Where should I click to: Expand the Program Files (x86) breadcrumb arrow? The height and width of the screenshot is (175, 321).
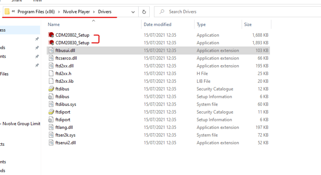tap(59, 12)
